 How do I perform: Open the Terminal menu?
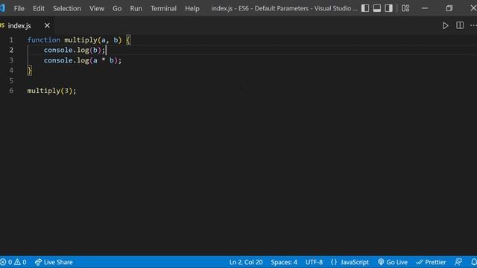pyautogui.click(x=163, y=8)
